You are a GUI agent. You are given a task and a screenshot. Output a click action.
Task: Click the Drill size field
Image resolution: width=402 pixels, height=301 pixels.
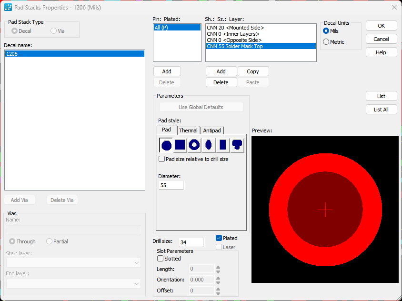[191, 242]
